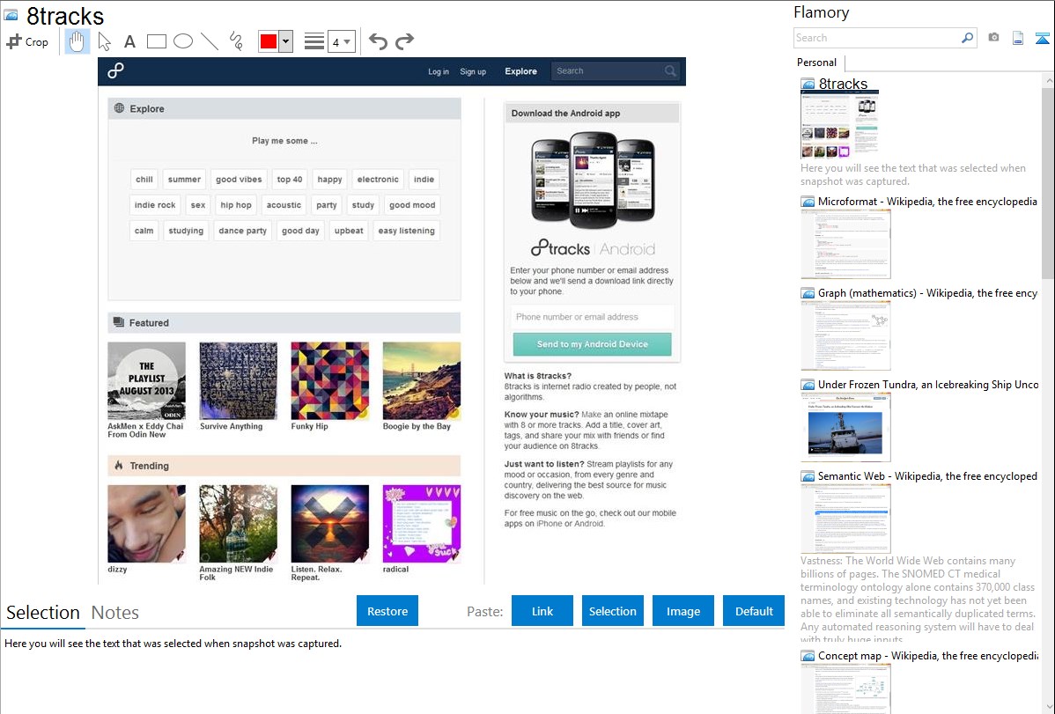Select the arrow pointer tool

(104, 41)
